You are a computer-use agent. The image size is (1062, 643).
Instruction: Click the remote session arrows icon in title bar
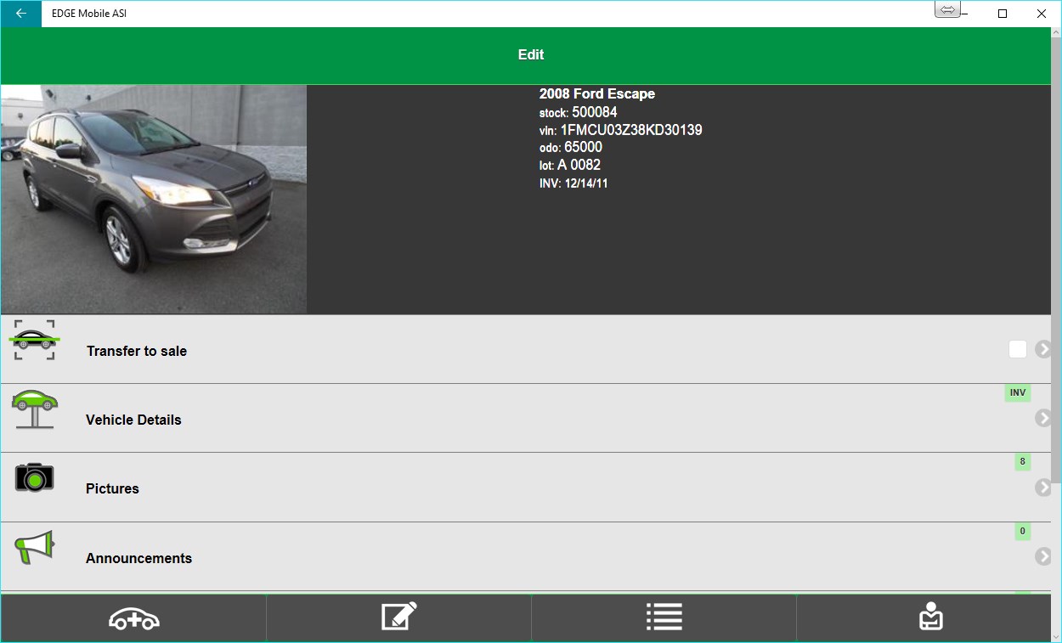(x=947, y=9)
